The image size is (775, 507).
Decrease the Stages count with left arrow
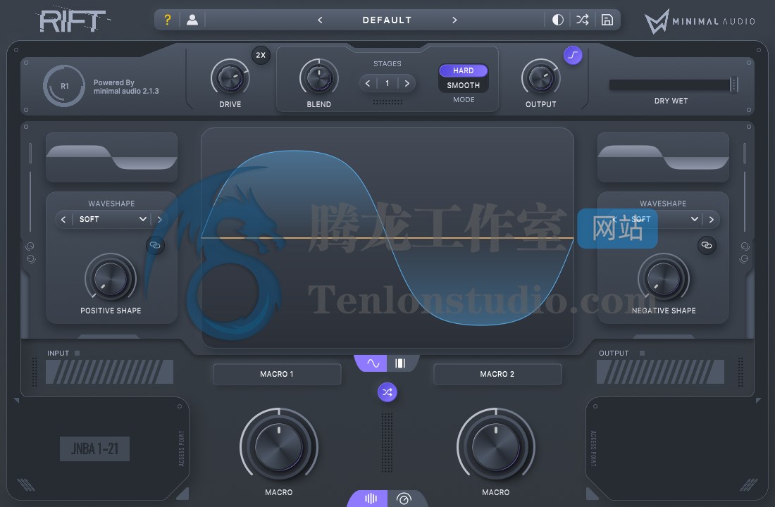coord(368,84)
